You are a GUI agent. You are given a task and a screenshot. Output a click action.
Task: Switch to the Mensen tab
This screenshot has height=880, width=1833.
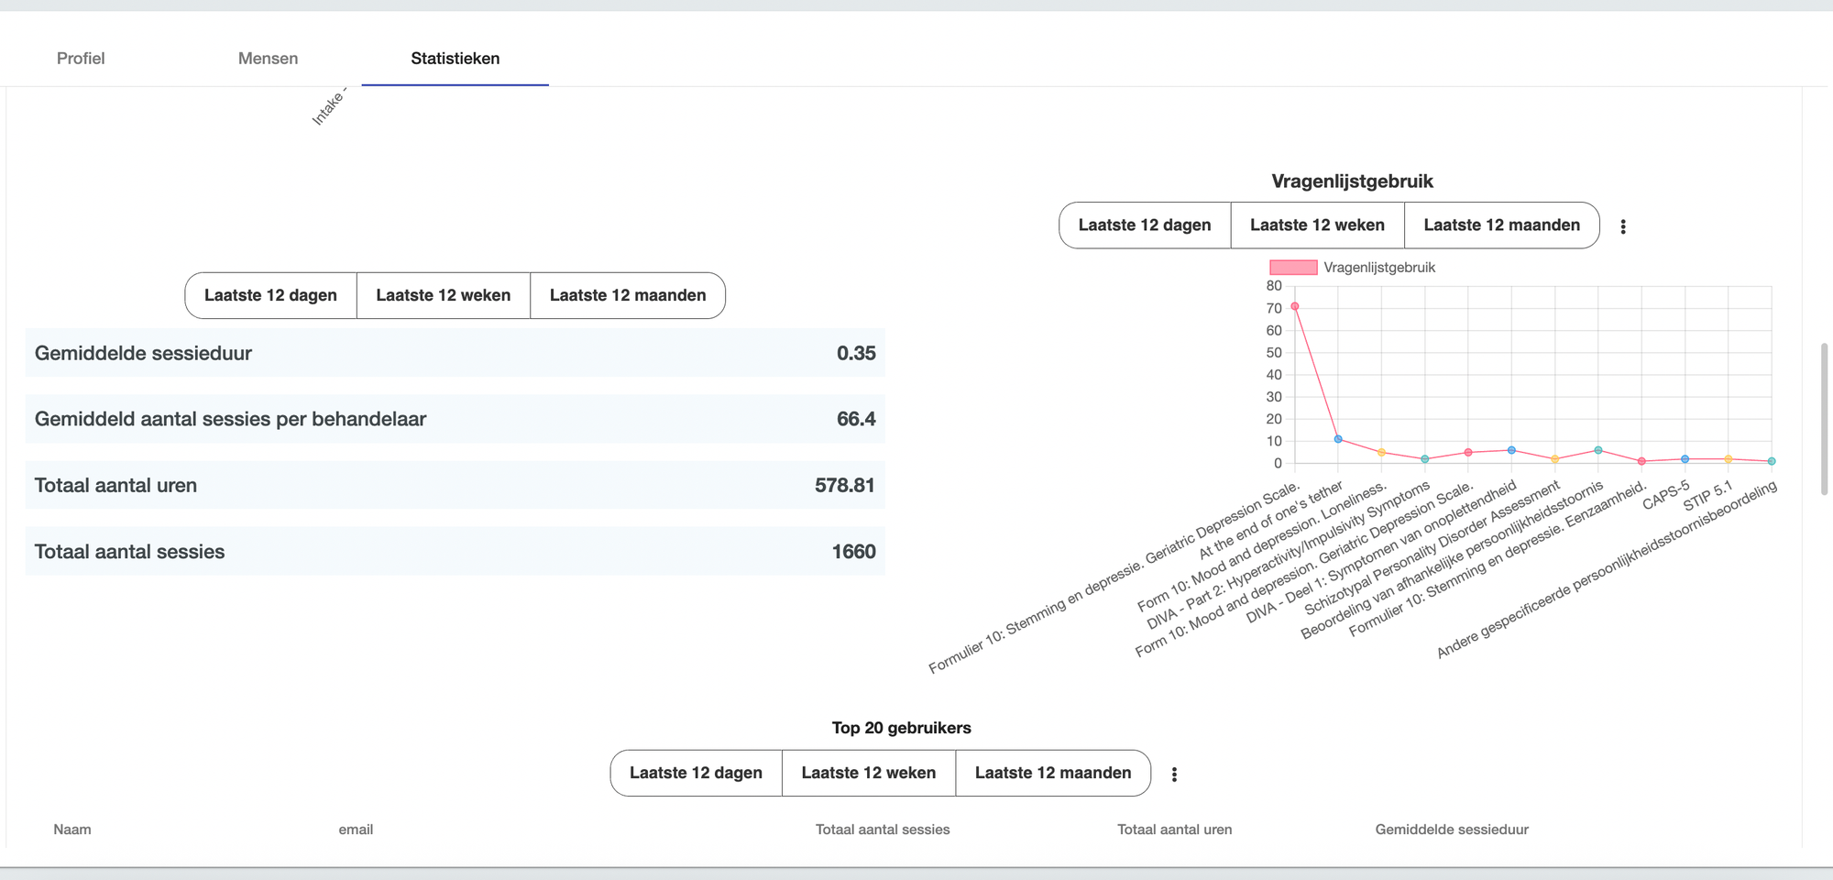coord(268,59)
